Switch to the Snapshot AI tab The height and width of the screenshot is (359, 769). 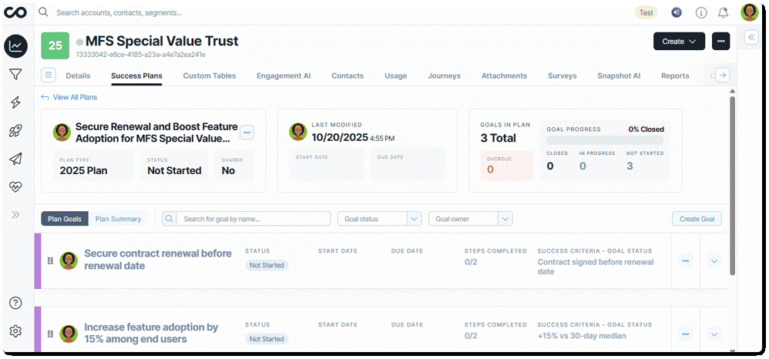pyautogui.click(x=619, y=75)
